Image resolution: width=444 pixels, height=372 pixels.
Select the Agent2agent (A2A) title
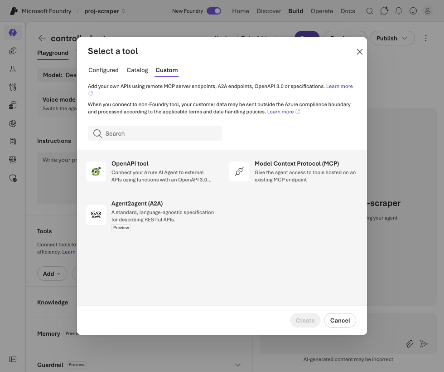[137, 203]
